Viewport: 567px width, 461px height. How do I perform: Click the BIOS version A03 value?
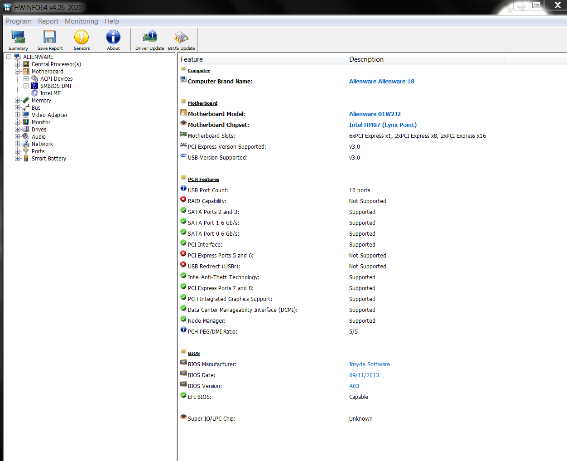pos(354,386)
